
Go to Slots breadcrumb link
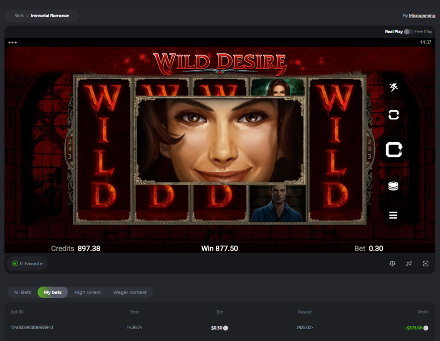(19, 16)
